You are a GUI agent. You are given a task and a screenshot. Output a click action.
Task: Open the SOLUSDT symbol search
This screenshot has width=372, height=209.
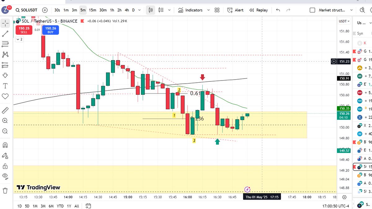click(27, 10)
